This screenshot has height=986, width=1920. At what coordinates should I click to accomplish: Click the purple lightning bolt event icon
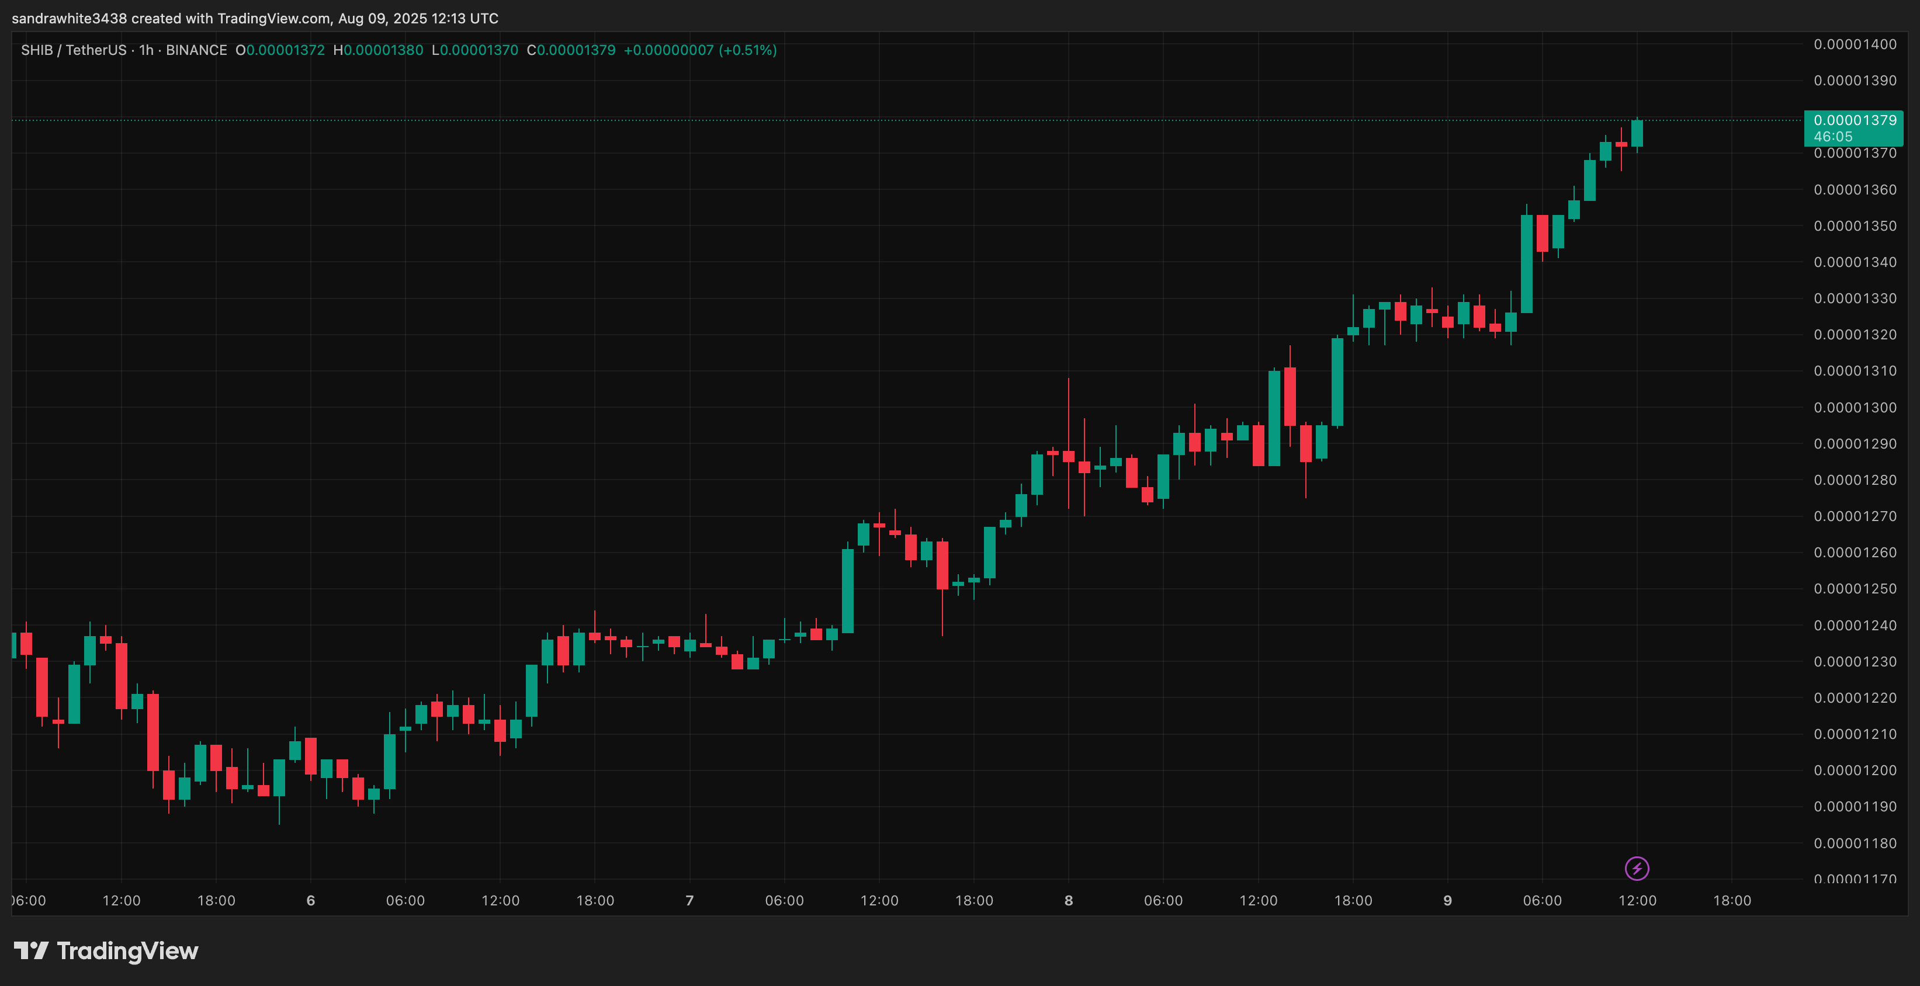point(1637,868)
